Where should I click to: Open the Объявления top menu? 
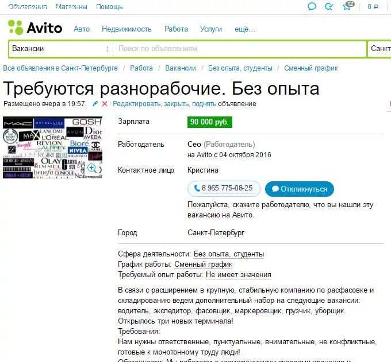coord(28,7)
